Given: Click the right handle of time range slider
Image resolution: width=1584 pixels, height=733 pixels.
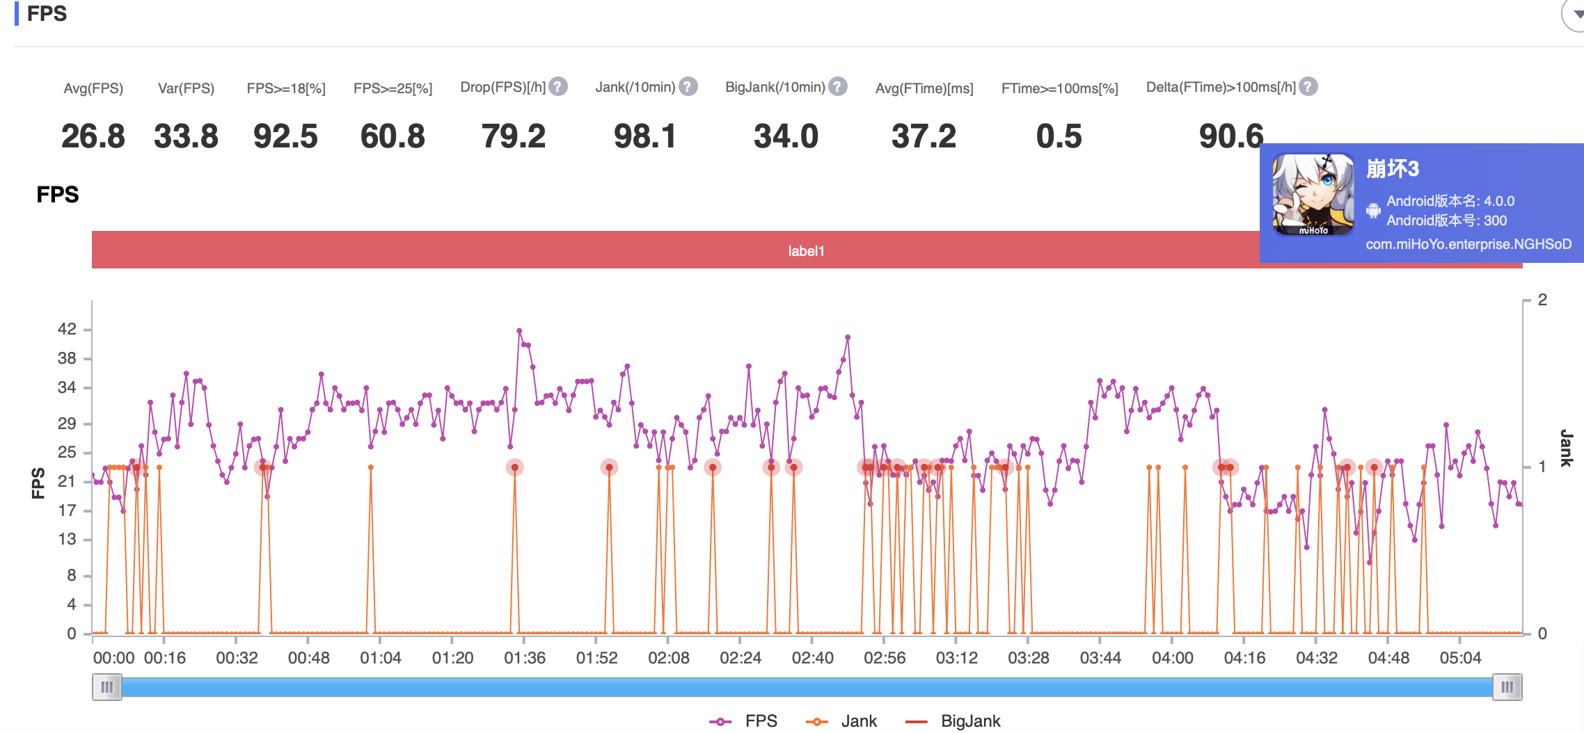Looking at the screenshot, I should pyautogui.click(x=1507, y=687).
